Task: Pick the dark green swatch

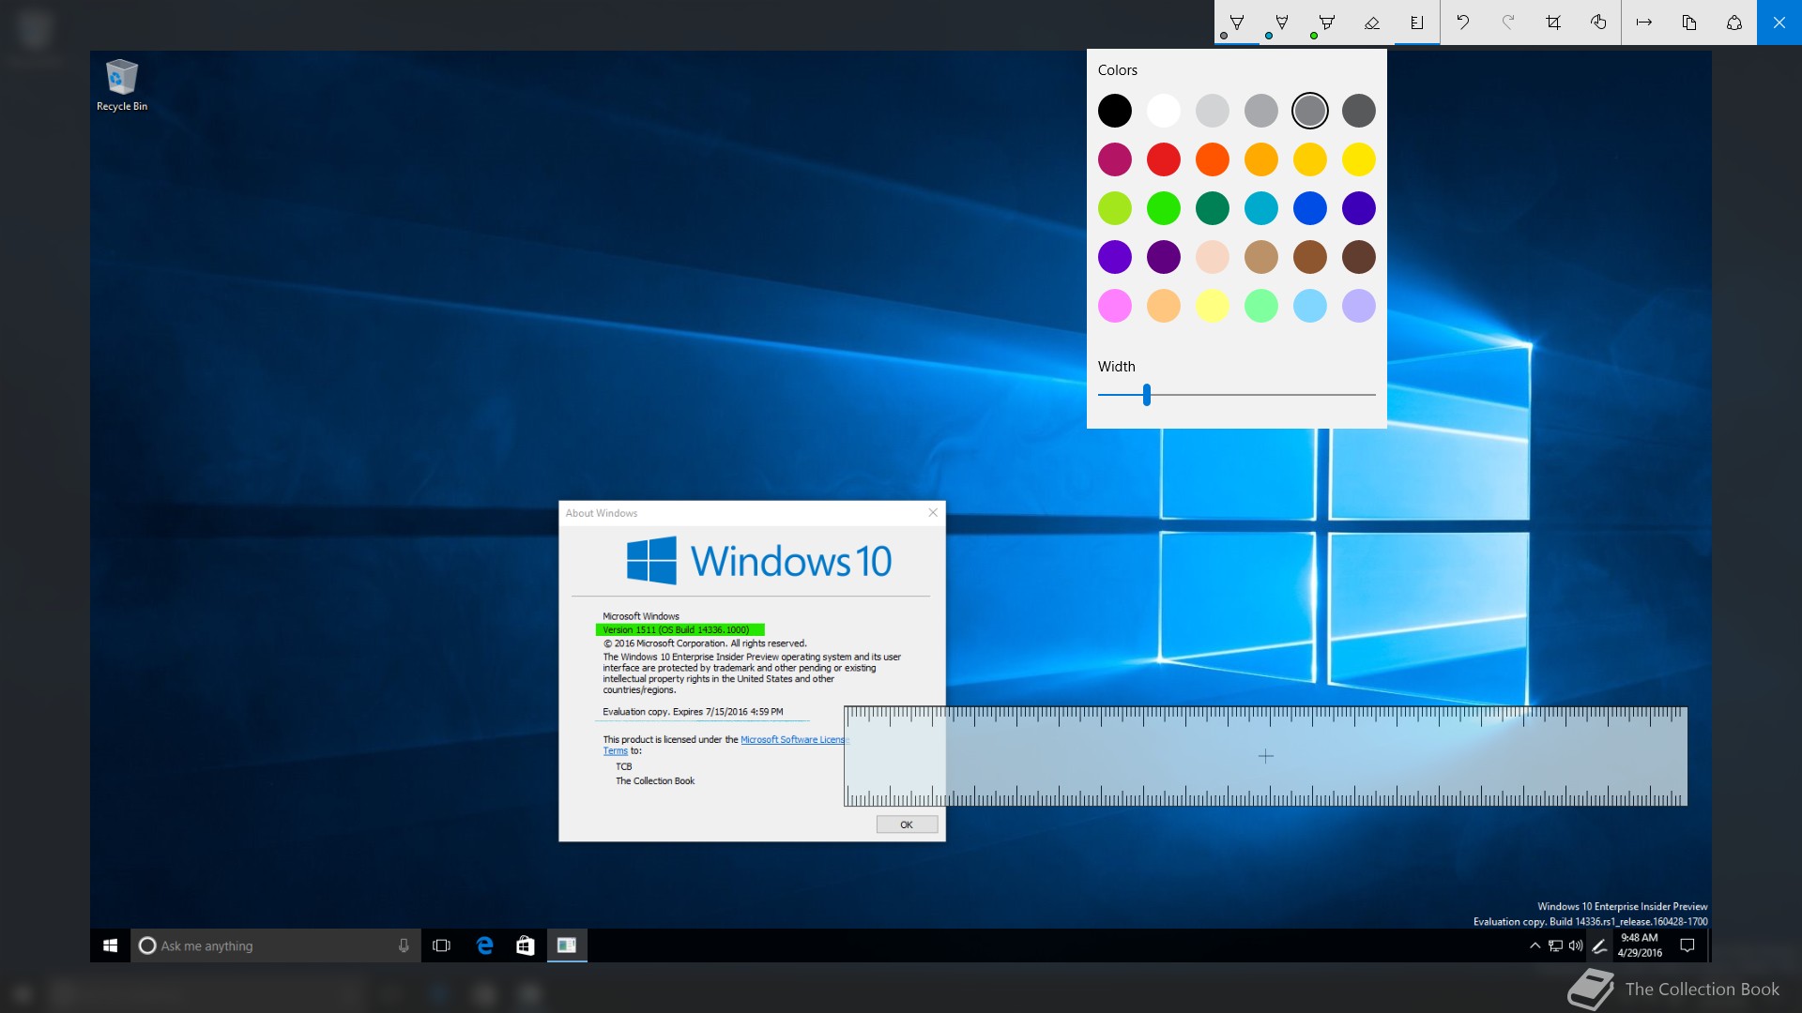Action: pos(1213,208)
